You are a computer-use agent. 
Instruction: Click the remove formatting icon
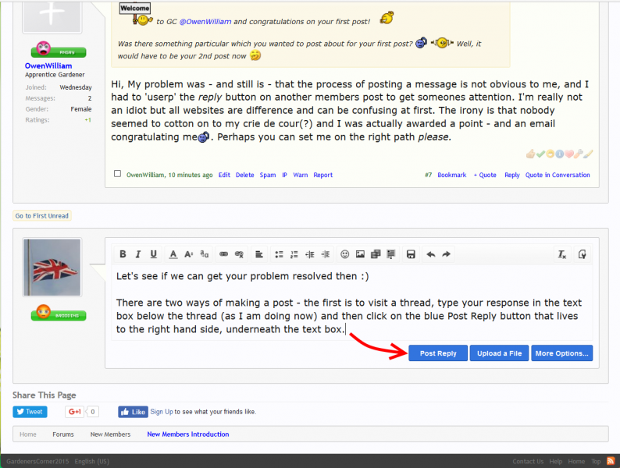coord(561,254)
